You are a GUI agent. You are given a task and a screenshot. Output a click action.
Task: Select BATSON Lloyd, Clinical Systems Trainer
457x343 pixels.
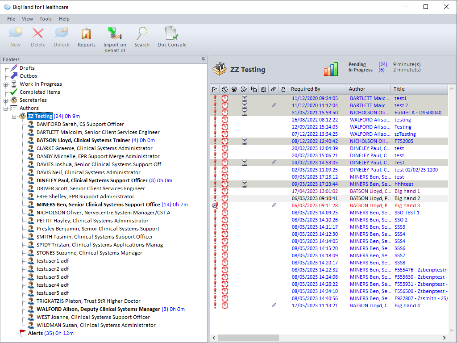pyautogui.click(x=83, y=140)
